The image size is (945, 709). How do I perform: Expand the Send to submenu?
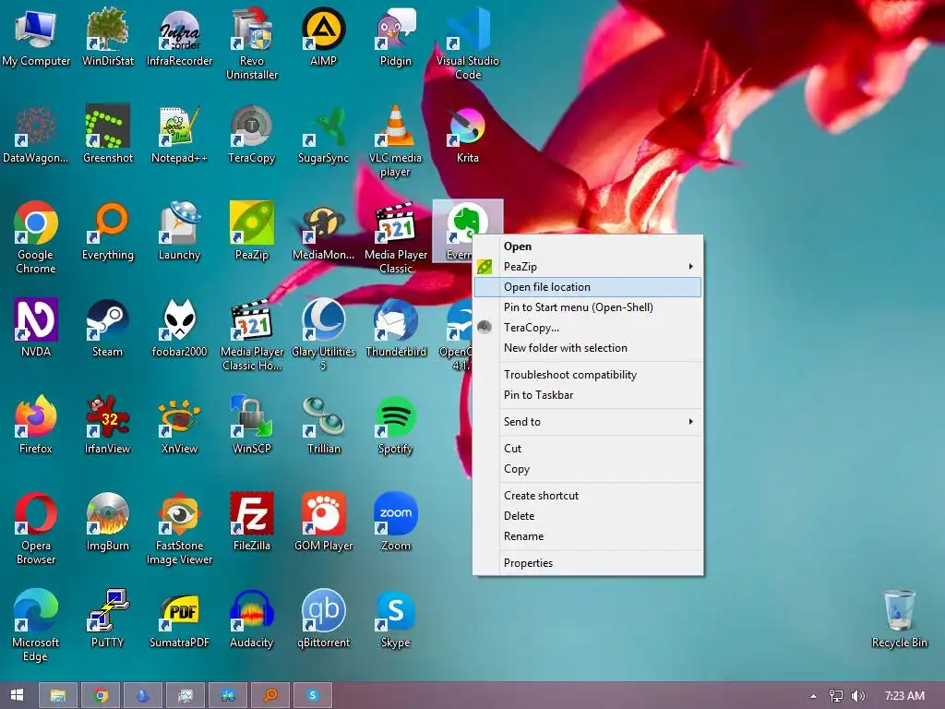pyautogui.click(x=588, y=421)
